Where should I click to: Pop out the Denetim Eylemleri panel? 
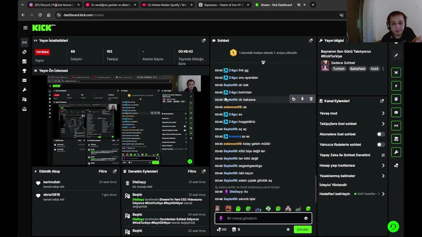click(x=203, y=171)
